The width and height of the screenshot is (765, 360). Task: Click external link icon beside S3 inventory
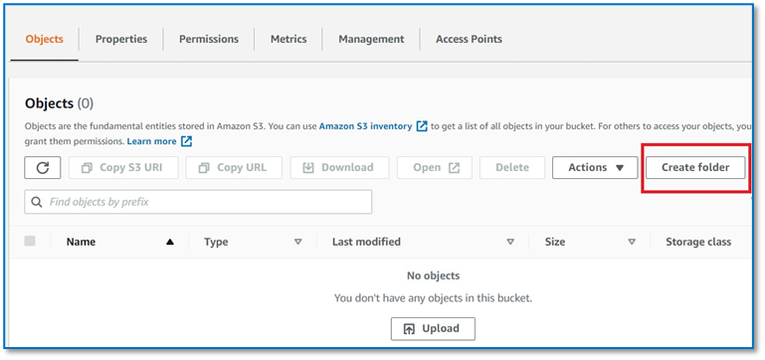coord(422,126)
